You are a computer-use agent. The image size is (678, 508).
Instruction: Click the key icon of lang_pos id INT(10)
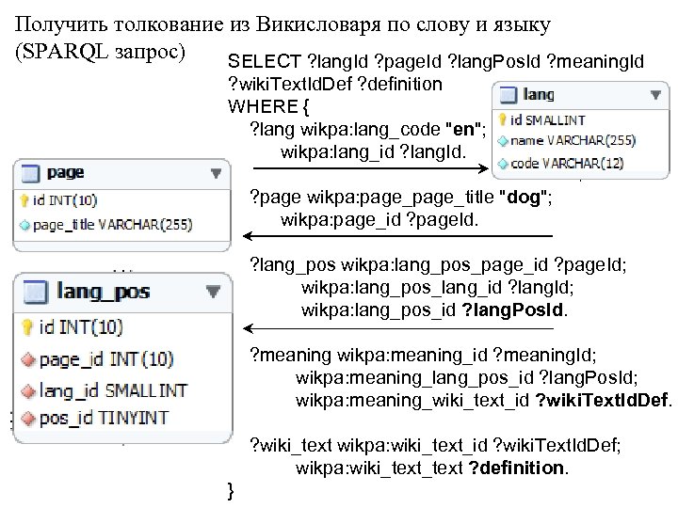point(27,327)
